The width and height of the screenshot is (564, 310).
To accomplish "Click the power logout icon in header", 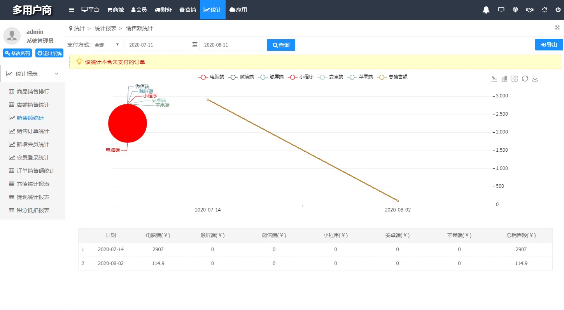I will tap(558, 10).
